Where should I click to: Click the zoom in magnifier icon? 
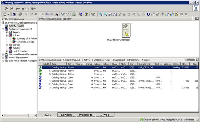[x=101, y=14]
